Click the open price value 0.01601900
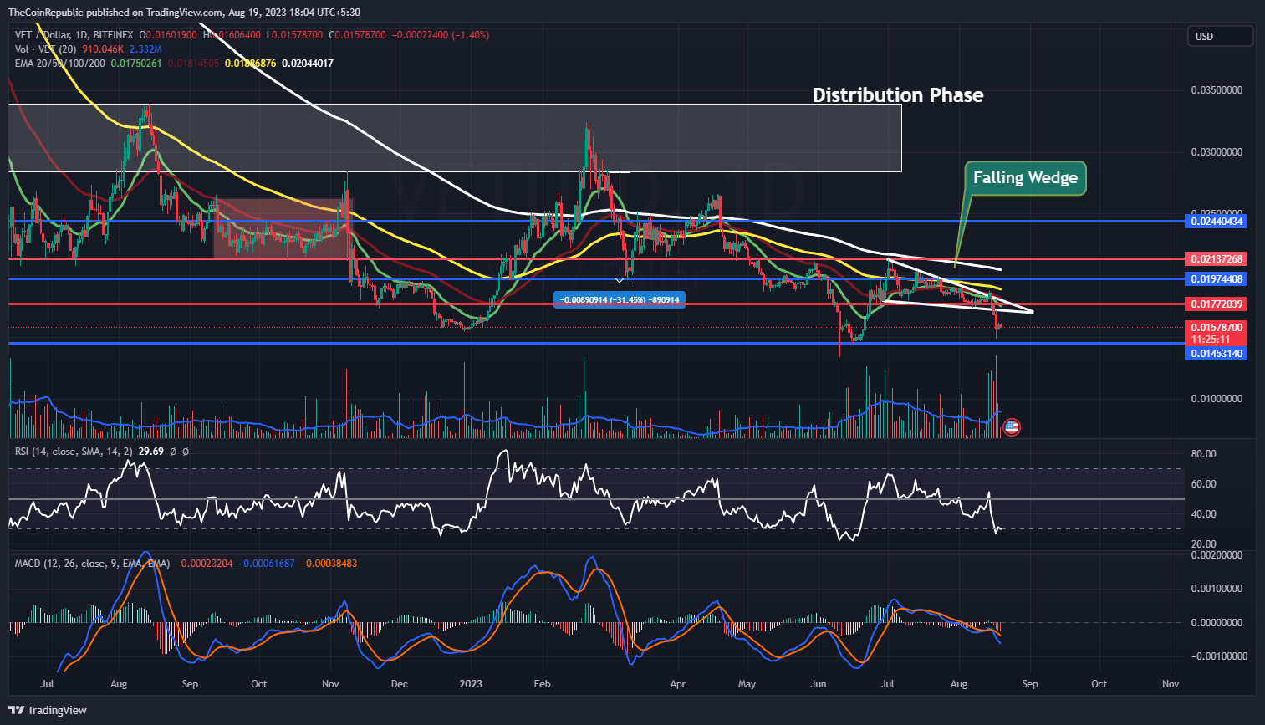The width and height of the screenshot is (1265, 725). (x=171, y=35)
